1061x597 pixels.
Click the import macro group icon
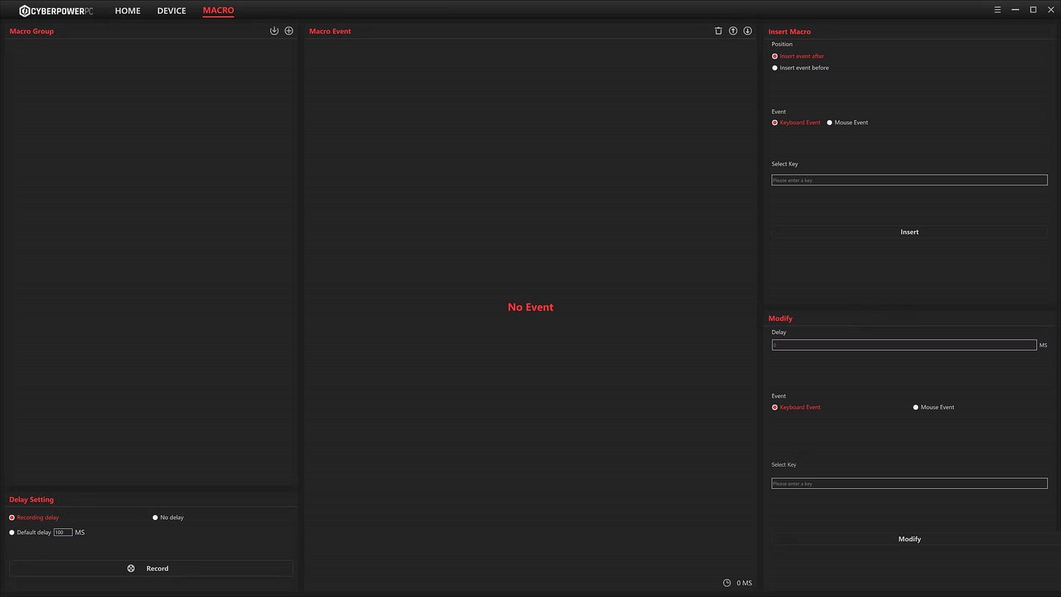pos(274,31)
